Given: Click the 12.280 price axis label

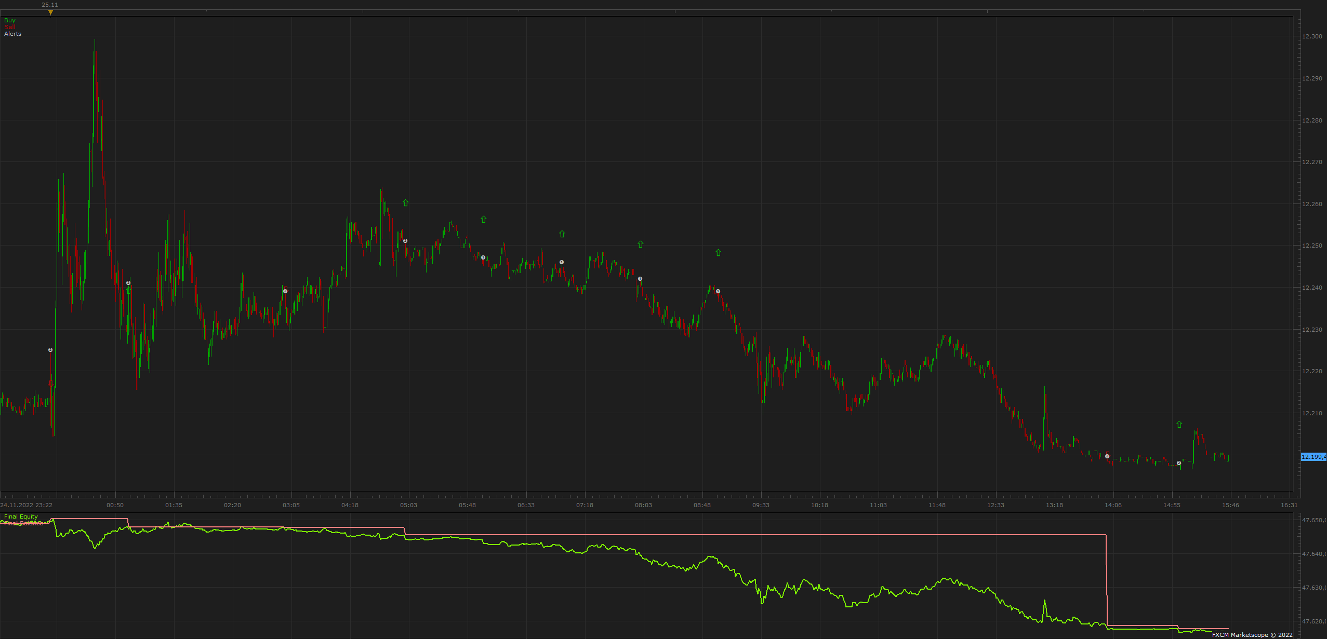Looking at the screenshot, I should (x=1312, y=120).
